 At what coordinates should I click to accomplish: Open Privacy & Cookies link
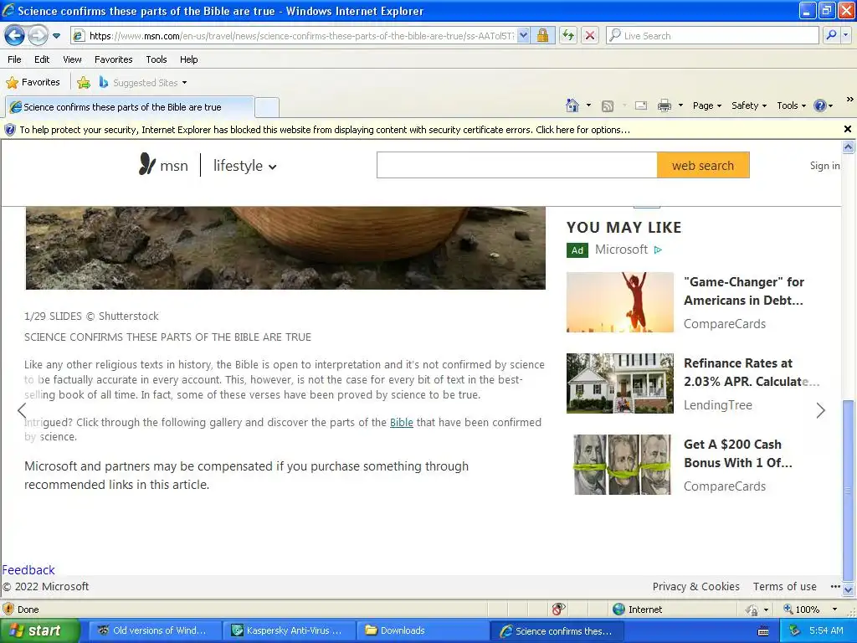(x=695, y=586)
